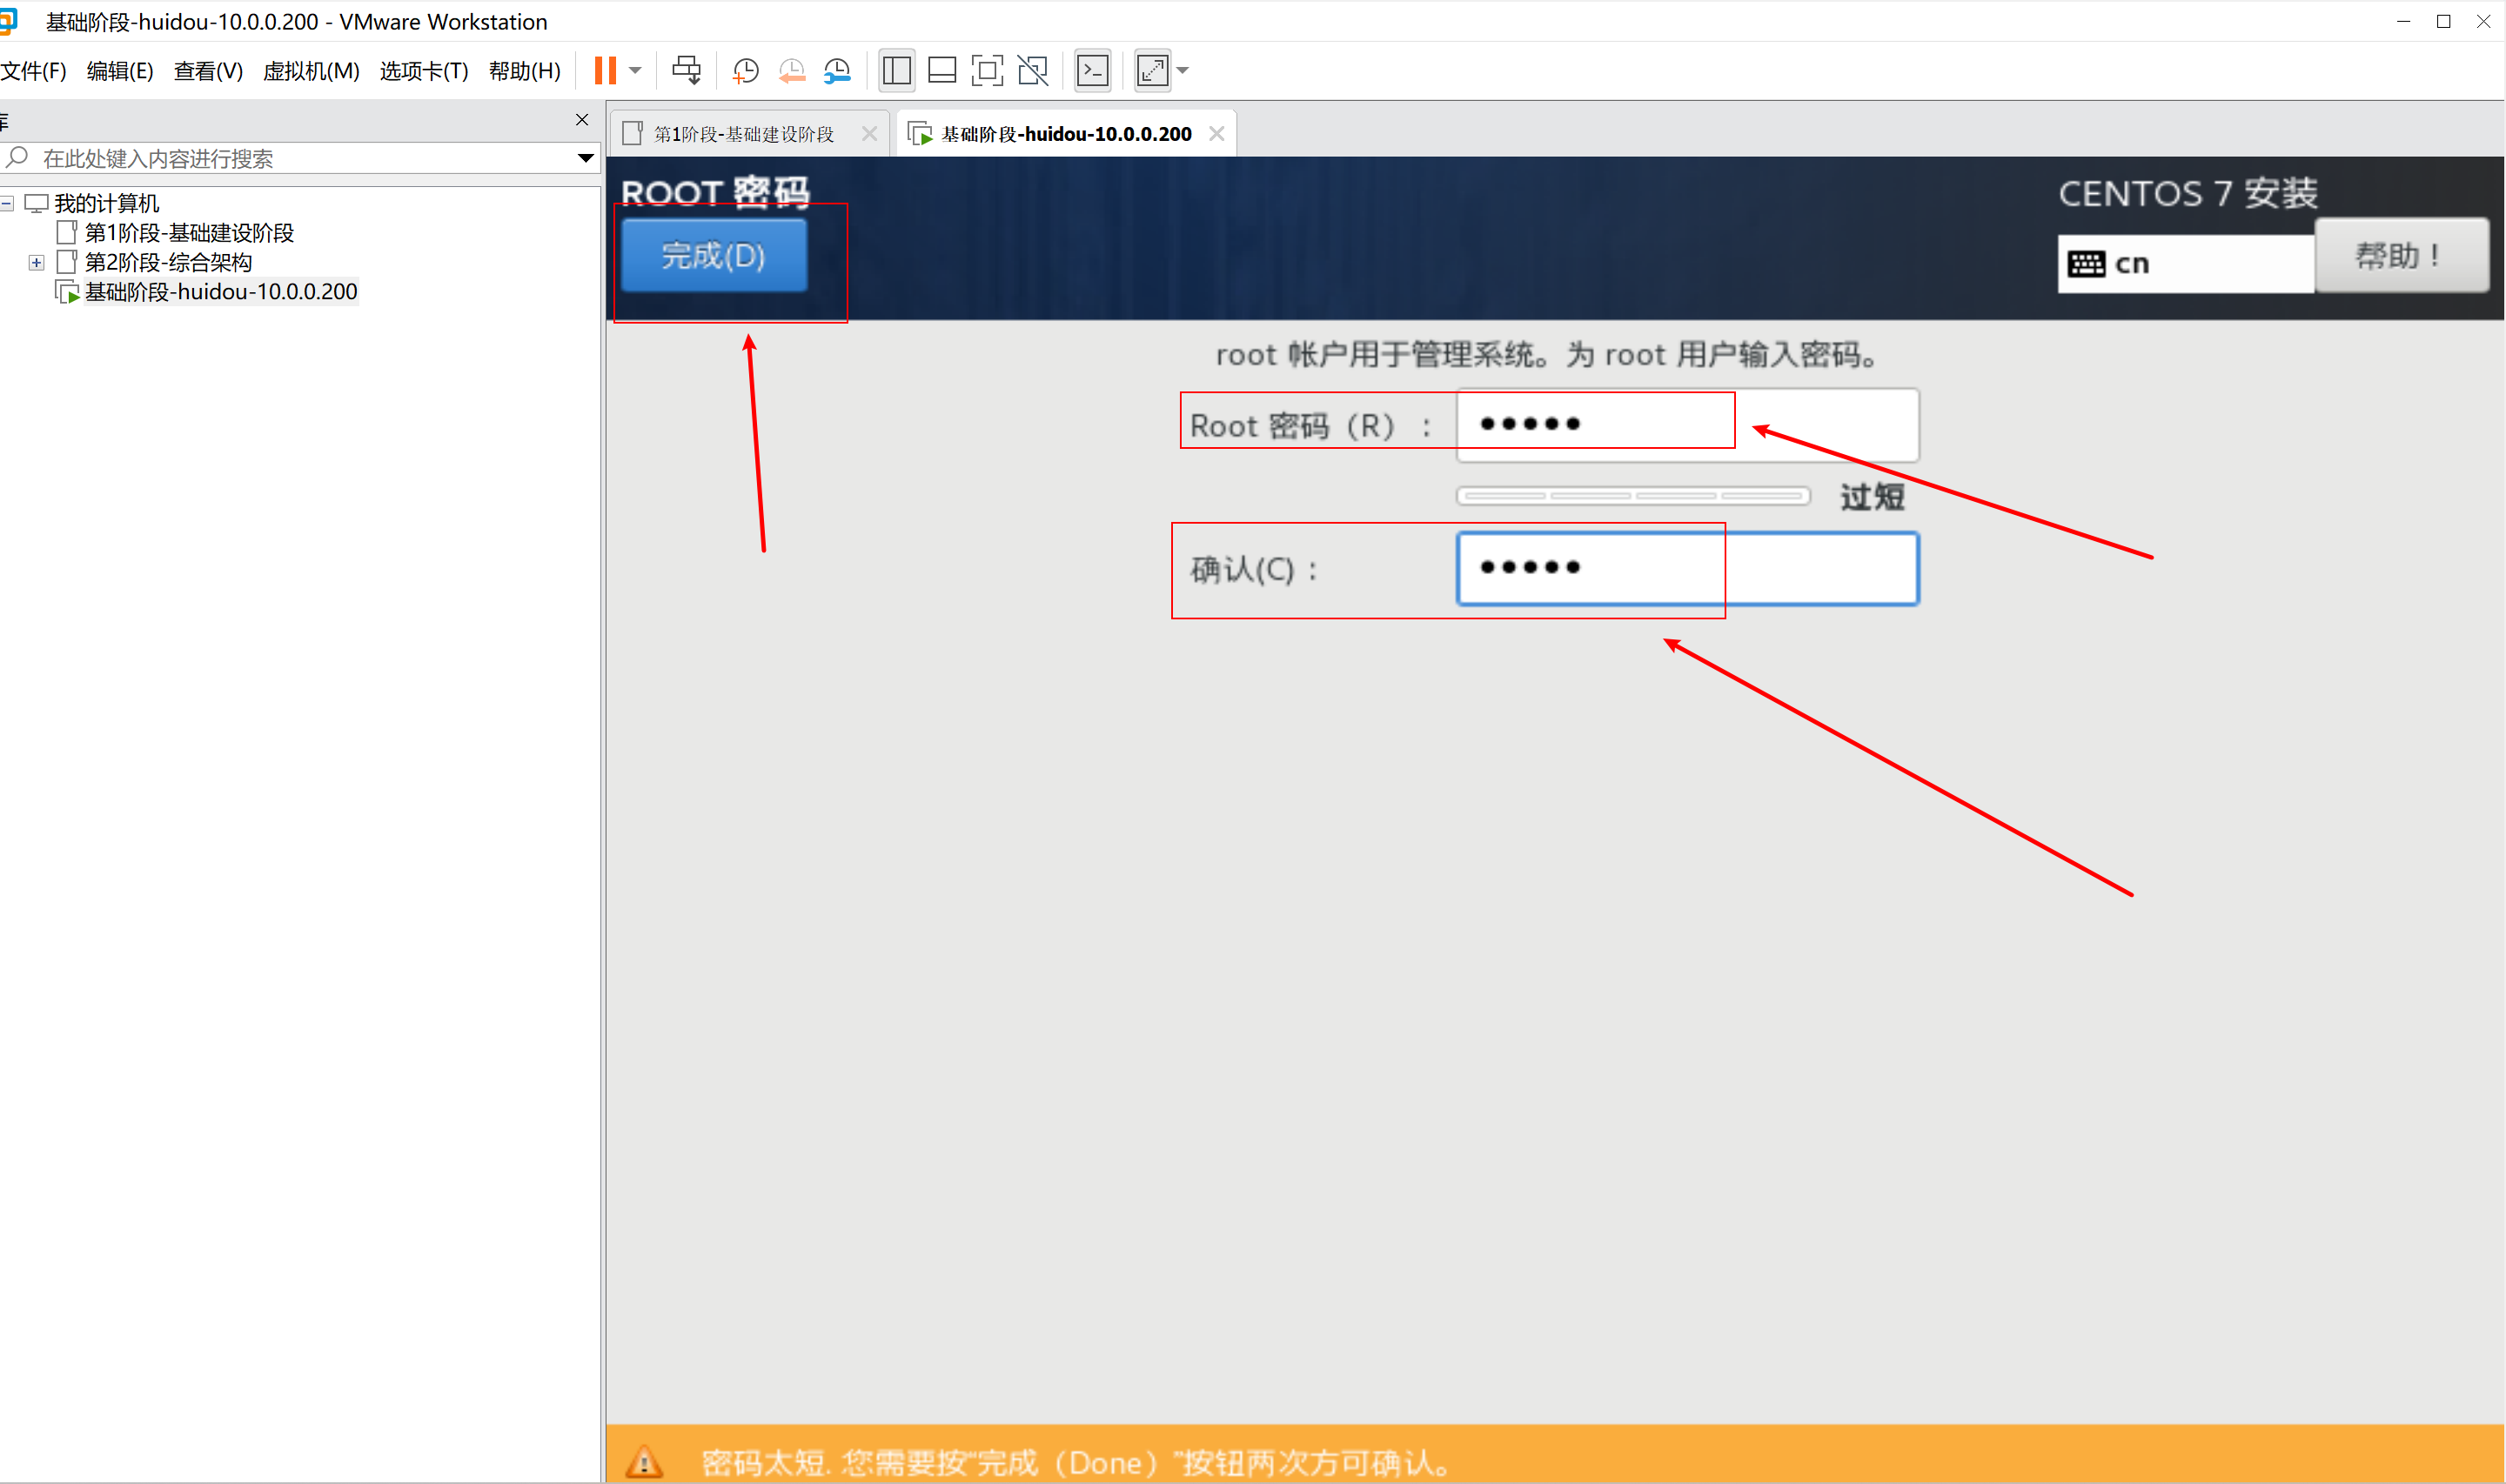Click the 确认(C) password field
This screenshot has width=2506, height=1484.
(x=1687, y=569)
